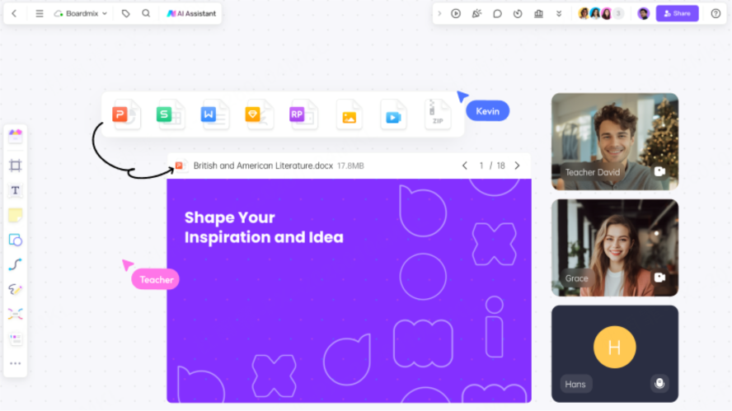The image size is (732, 411).
Task: Select the Pen drawing tool
Action: [16, 289]
